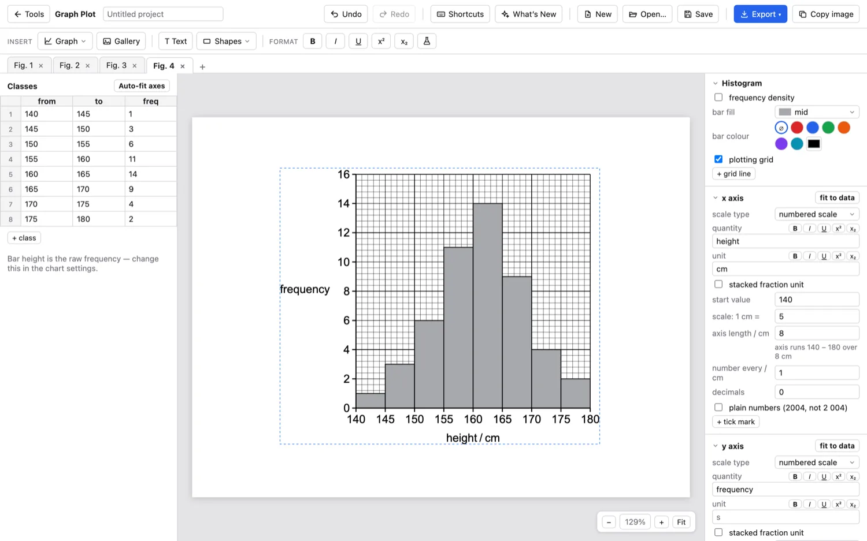This screenshot has width=867, height=541.
Task: Bold the x axis quantity label
Action: (795, 229)
